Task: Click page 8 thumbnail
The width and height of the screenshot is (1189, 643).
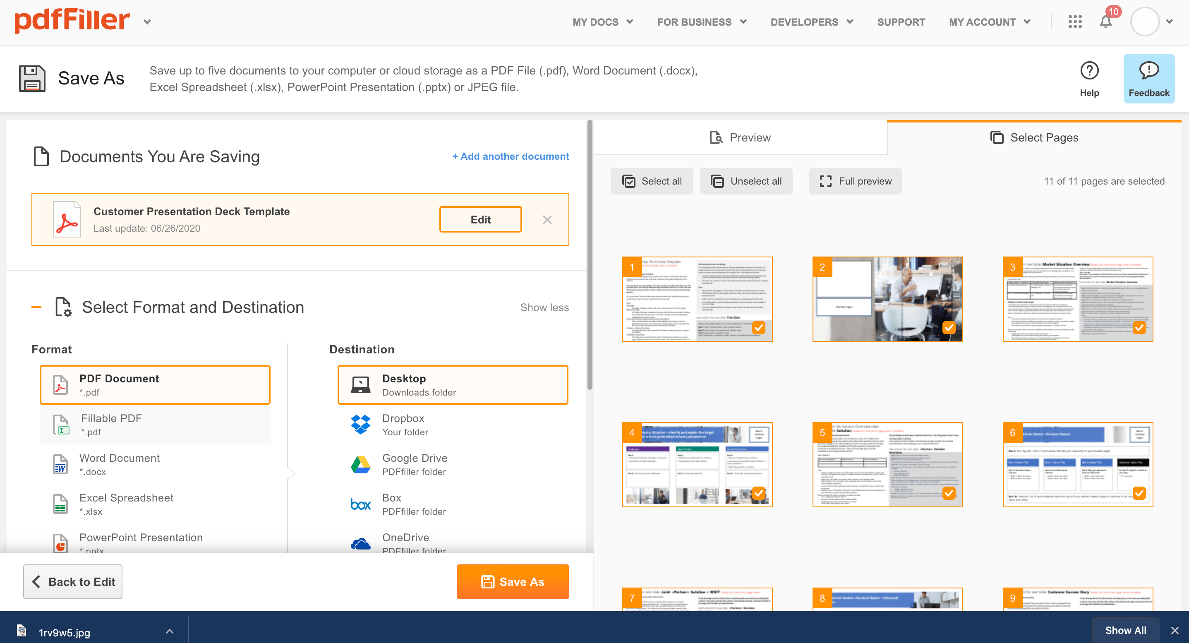Action: [887, 599]
